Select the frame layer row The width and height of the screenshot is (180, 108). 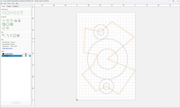tap(16, 56)
